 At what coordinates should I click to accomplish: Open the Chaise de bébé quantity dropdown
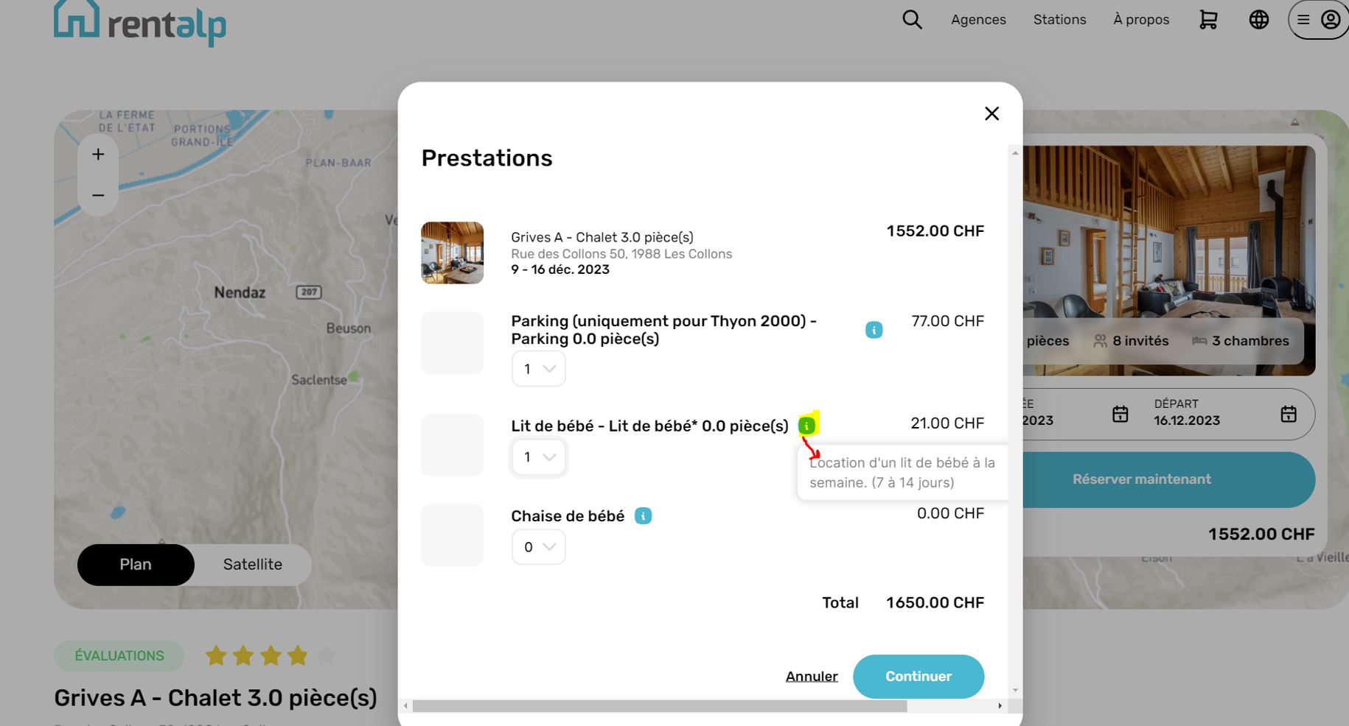coord(538,547)
